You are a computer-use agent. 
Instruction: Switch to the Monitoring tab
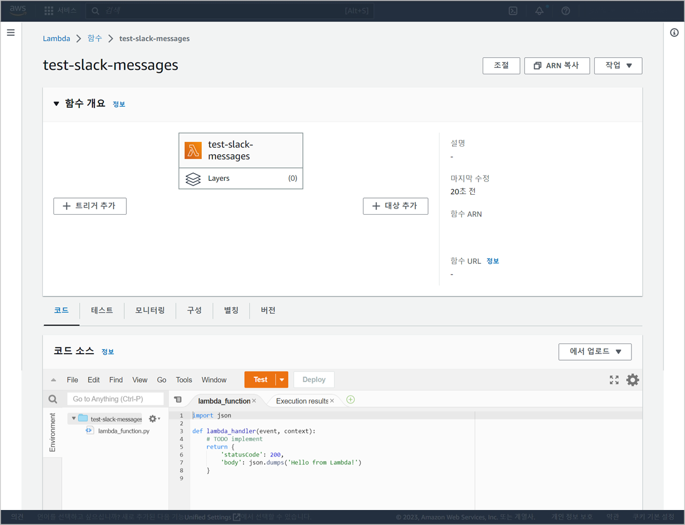tap(150, 310)
